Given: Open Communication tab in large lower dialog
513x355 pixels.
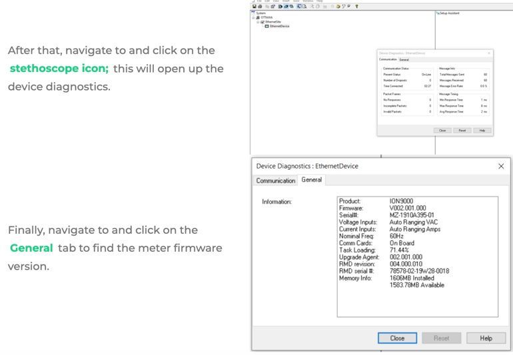Looking at the screenshot, I should point(276,180).
